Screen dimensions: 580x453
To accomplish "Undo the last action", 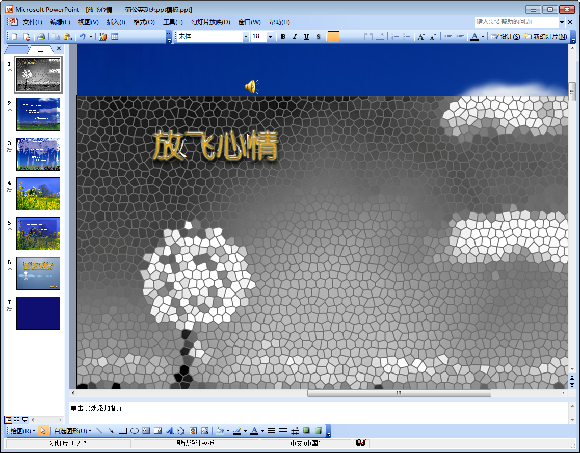I will (x=83, y=37).
